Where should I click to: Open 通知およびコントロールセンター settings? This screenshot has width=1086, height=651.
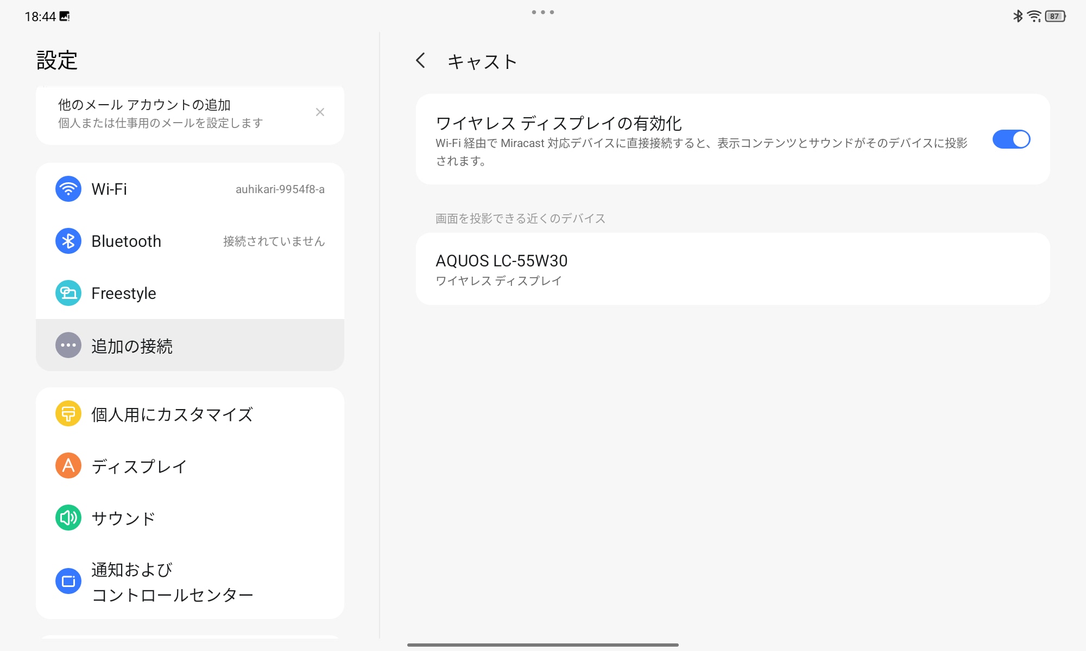point(190,582)
